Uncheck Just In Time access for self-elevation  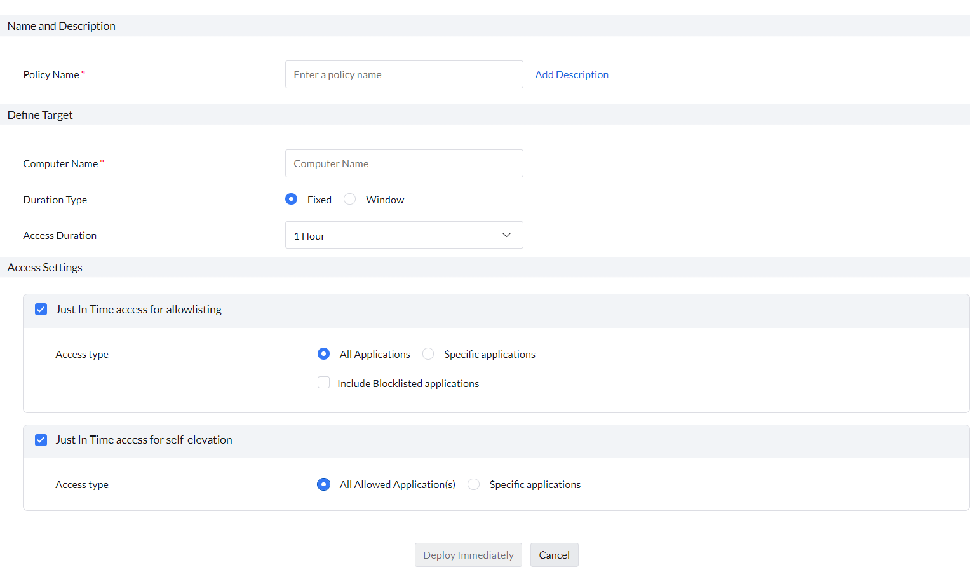click(41, 440)
